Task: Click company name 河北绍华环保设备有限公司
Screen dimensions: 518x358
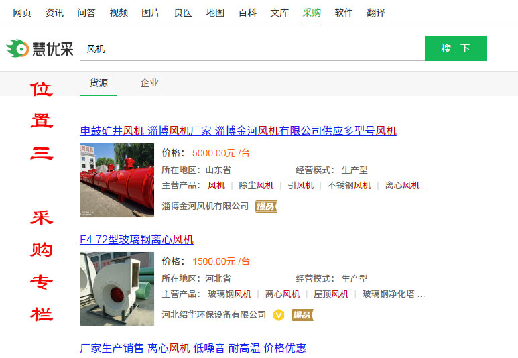Action: click(214, 314)
